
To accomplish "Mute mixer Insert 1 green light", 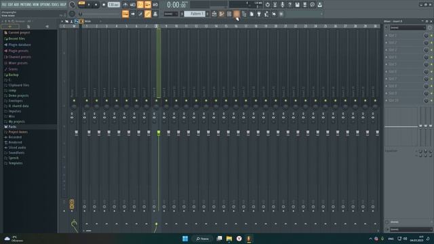I will pyautogui.click(x=87, y=100).
